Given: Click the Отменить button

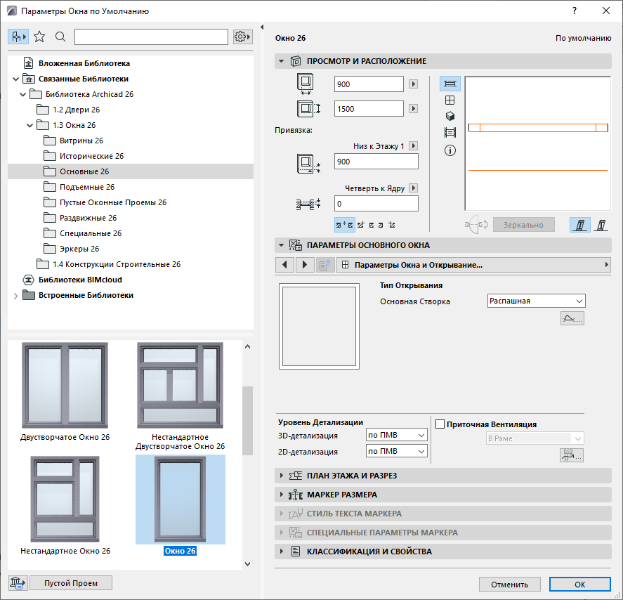Looking at the screenshot, I should (510, 584).
